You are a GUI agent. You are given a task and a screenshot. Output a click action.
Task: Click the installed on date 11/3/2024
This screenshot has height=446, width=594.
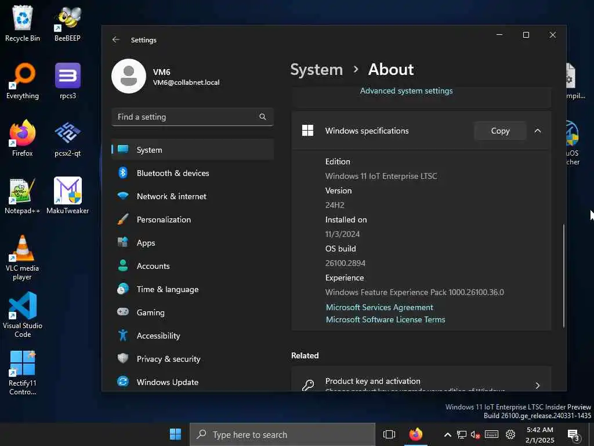tap(342, 234)
